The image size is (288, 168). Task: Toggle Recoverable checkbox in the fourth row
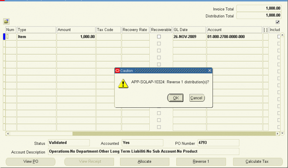pos(159,58)
